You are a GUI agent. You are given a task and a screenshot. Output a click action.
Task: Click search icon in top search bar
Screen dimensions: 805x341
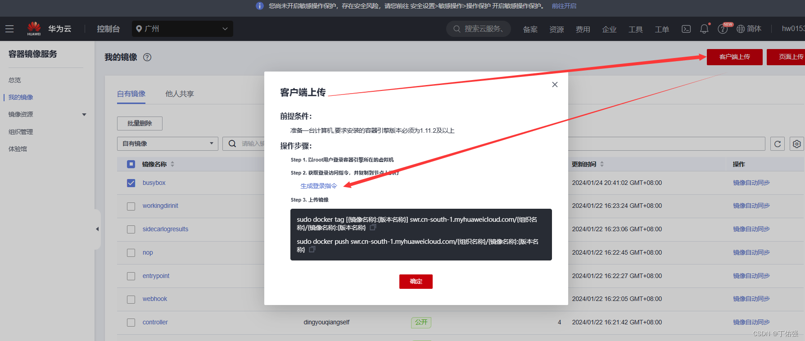(x=457, y=29)
